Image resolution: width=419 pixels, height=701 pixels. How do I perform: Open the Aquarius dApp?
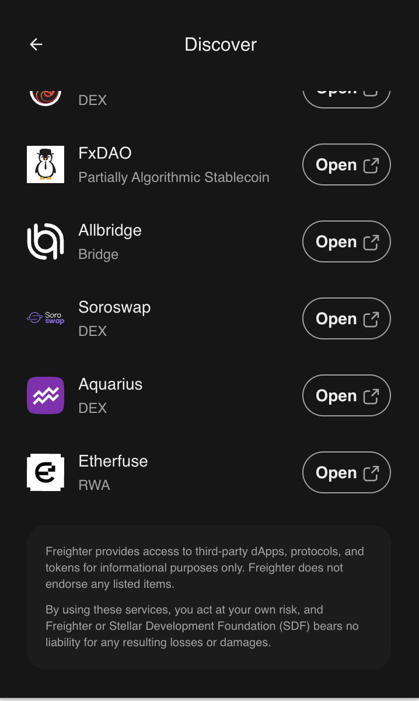346,396
